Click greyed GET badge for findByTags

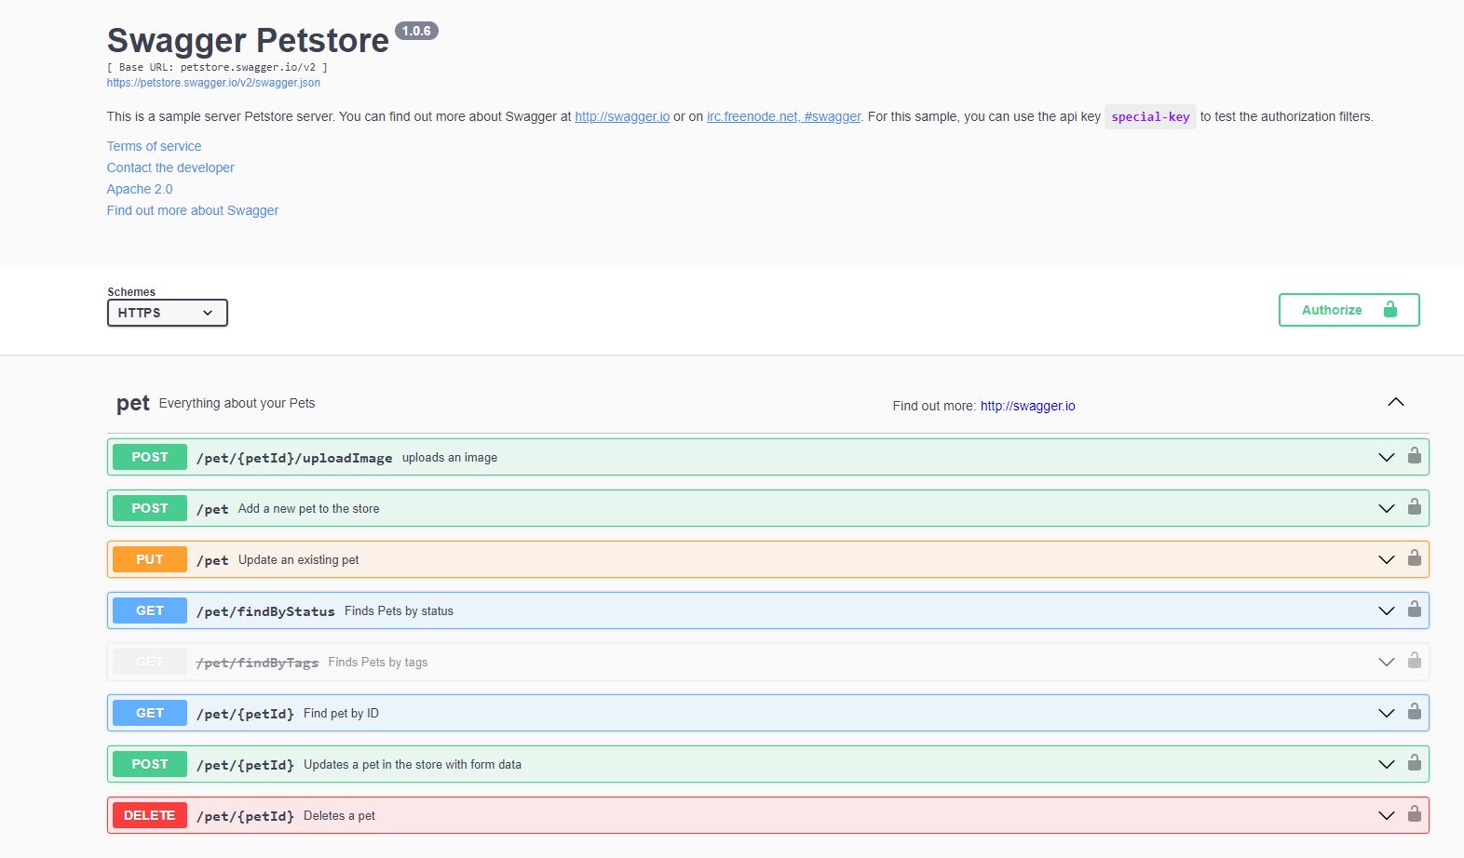[x=150, y=662]
